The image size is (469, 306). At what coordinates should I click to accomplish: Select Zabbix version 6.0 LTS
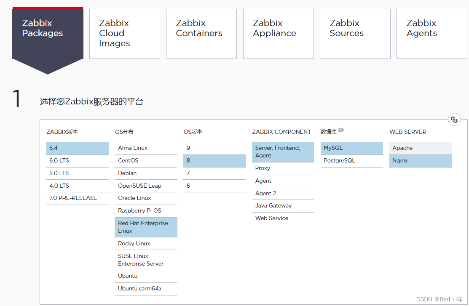[78, 160]
